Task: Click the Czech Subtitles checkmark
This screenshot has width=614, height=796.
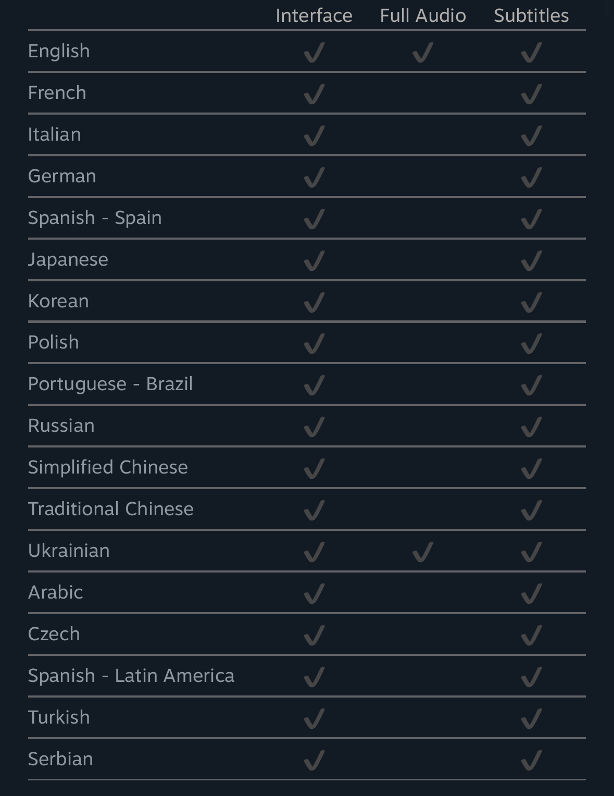Action: tap(531, 636)
